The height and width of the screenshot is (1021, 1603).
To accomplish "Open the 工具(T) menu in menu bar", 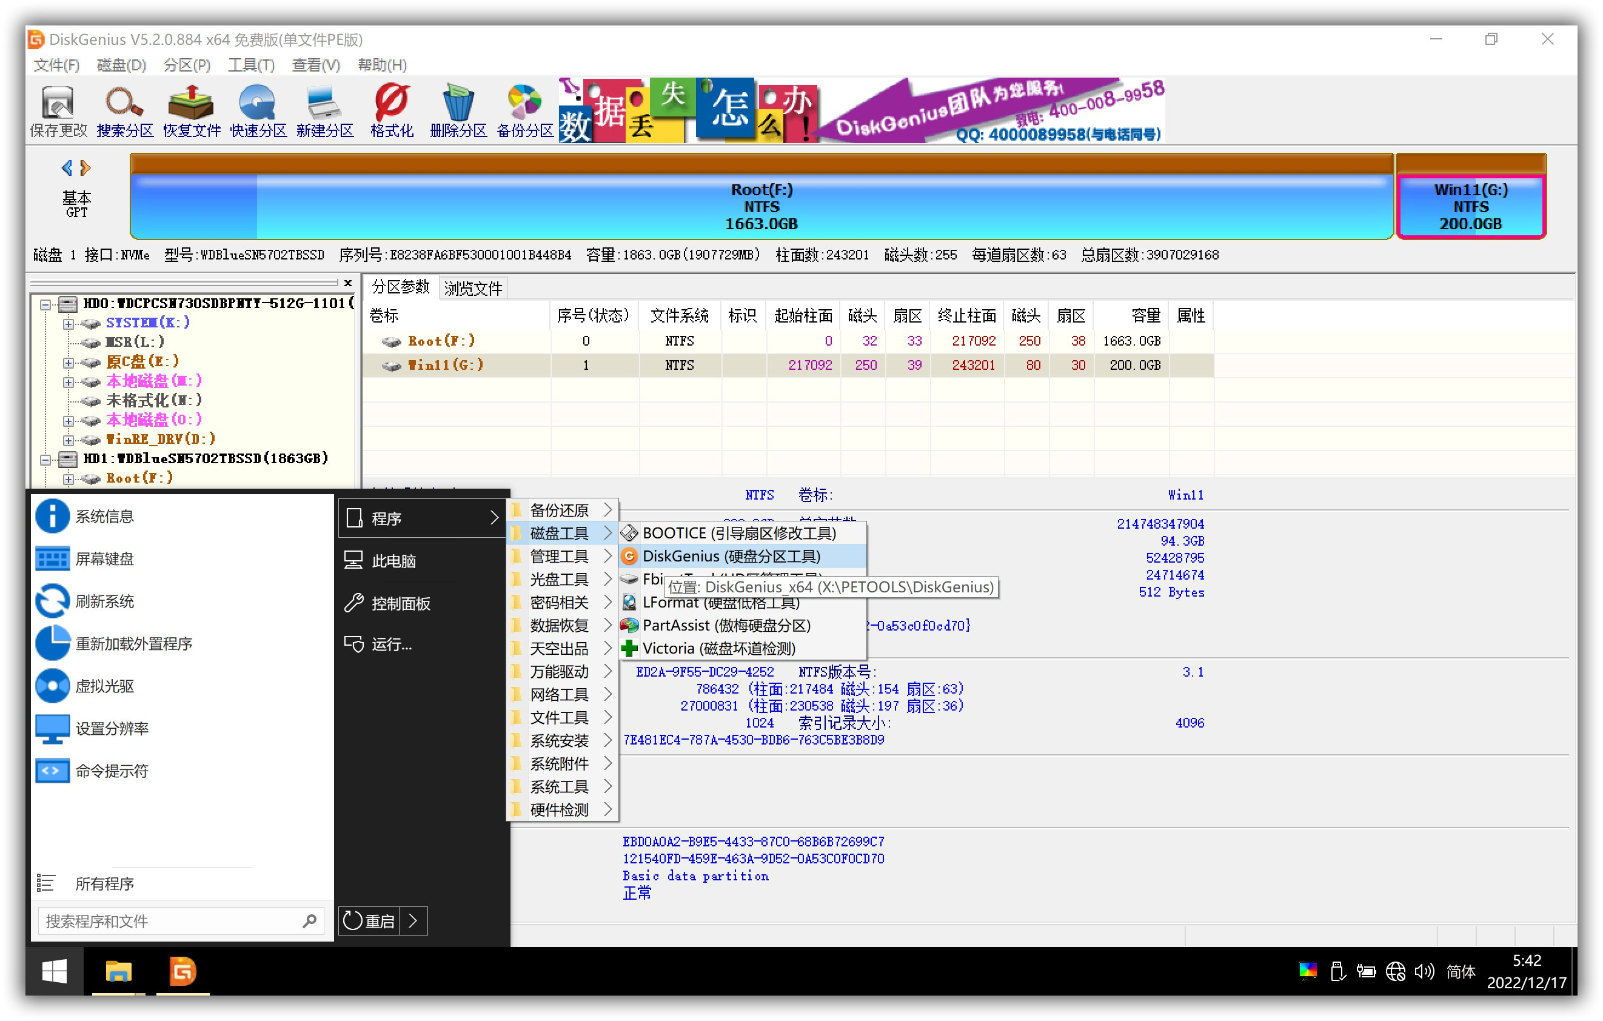I will 251,65.
